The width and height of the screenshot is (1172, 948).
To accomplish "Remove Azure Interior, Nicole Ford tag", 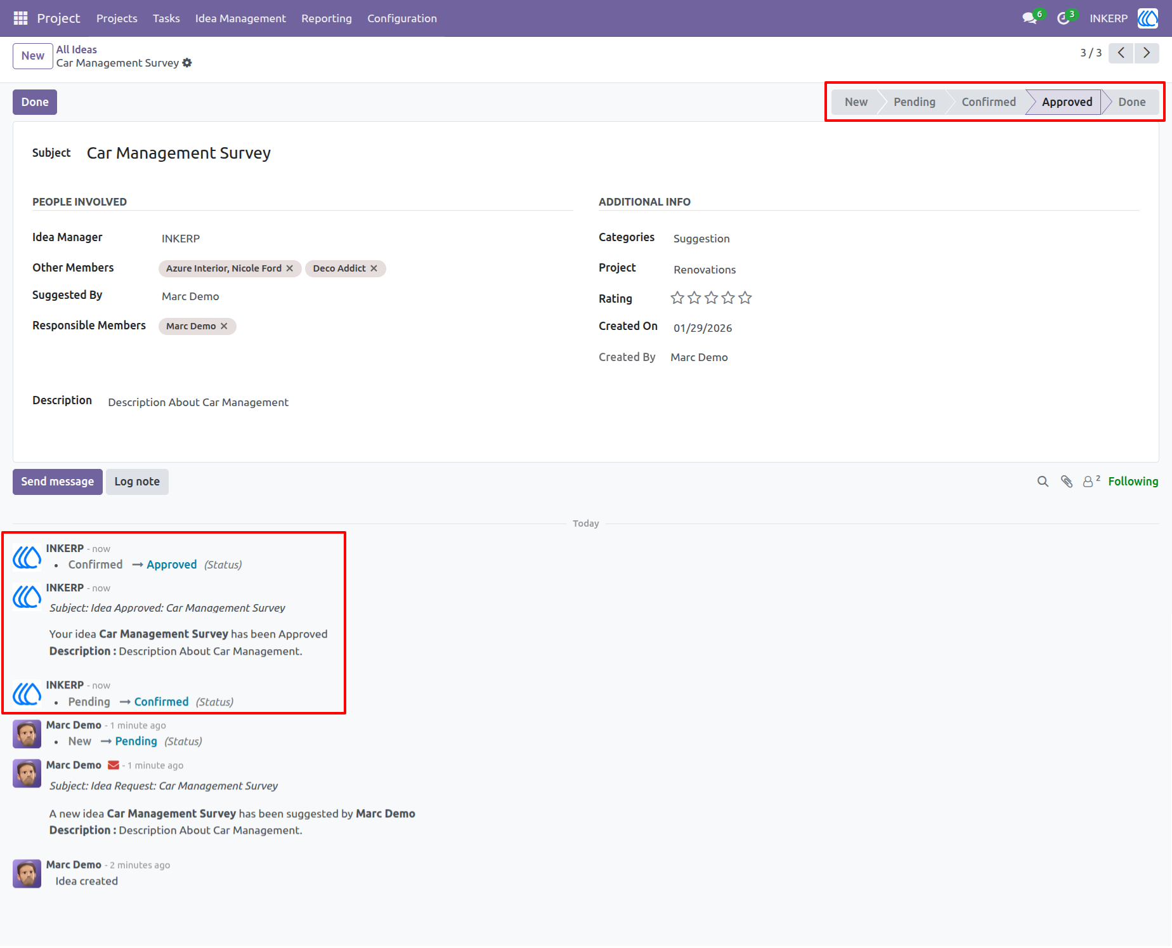I will (290, 268).
